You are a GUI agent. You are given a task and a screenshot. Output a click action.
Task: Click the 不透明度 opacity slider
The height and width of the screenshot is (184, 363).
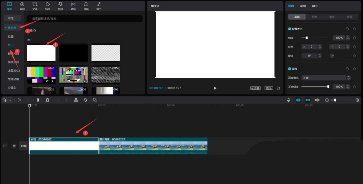[x=315, y=87]
